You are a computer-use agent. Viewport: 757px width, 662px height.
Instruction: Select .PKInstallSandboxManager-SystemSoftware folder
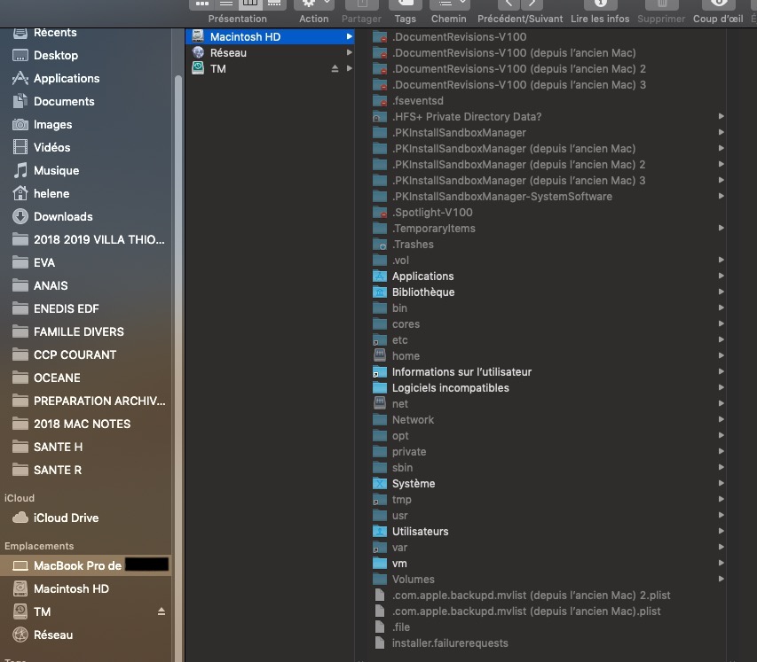540,197
